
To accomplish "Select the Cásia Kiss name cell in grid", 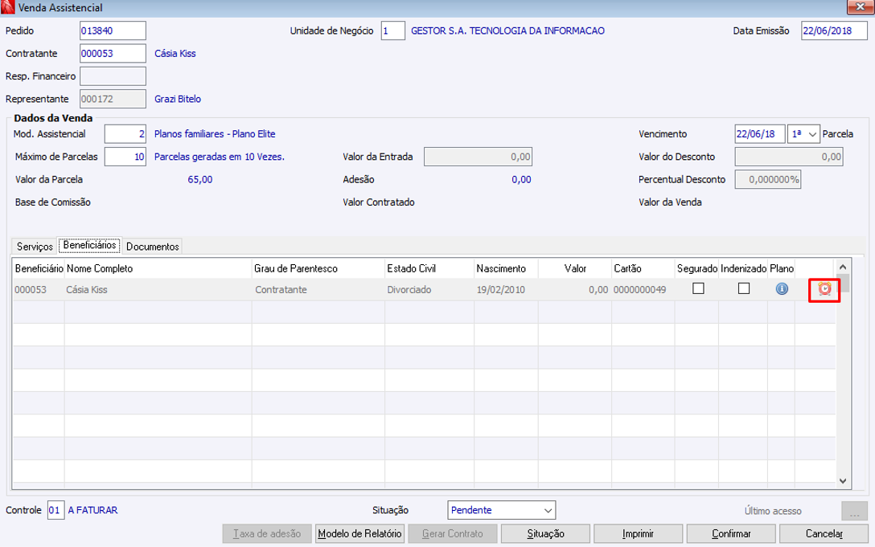I will (158, 290).
